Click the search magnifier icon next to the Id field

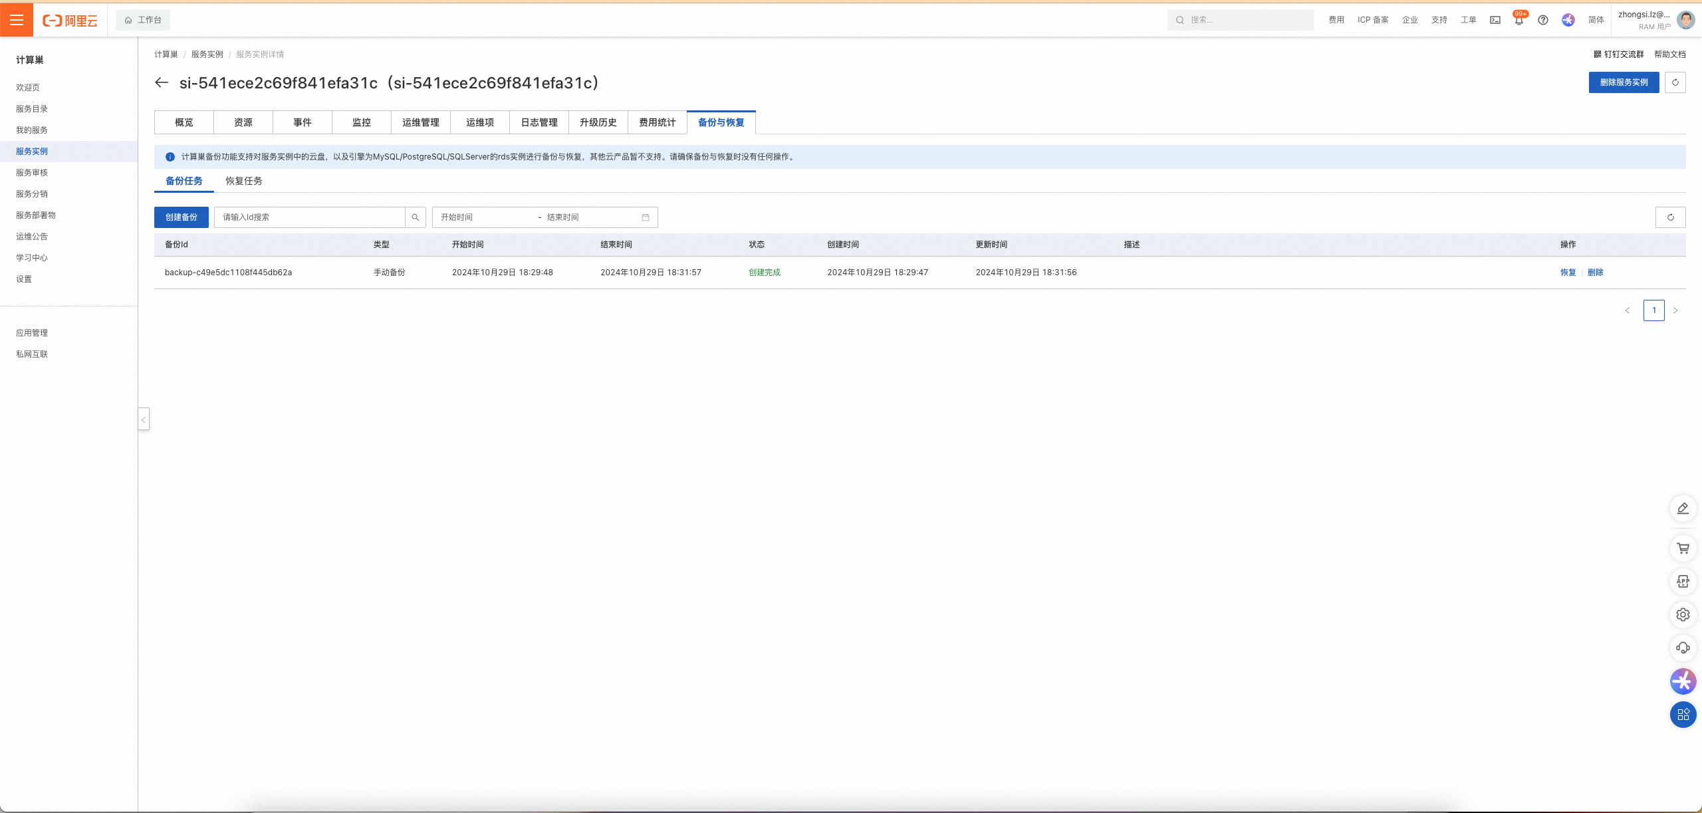pos(416,217)
